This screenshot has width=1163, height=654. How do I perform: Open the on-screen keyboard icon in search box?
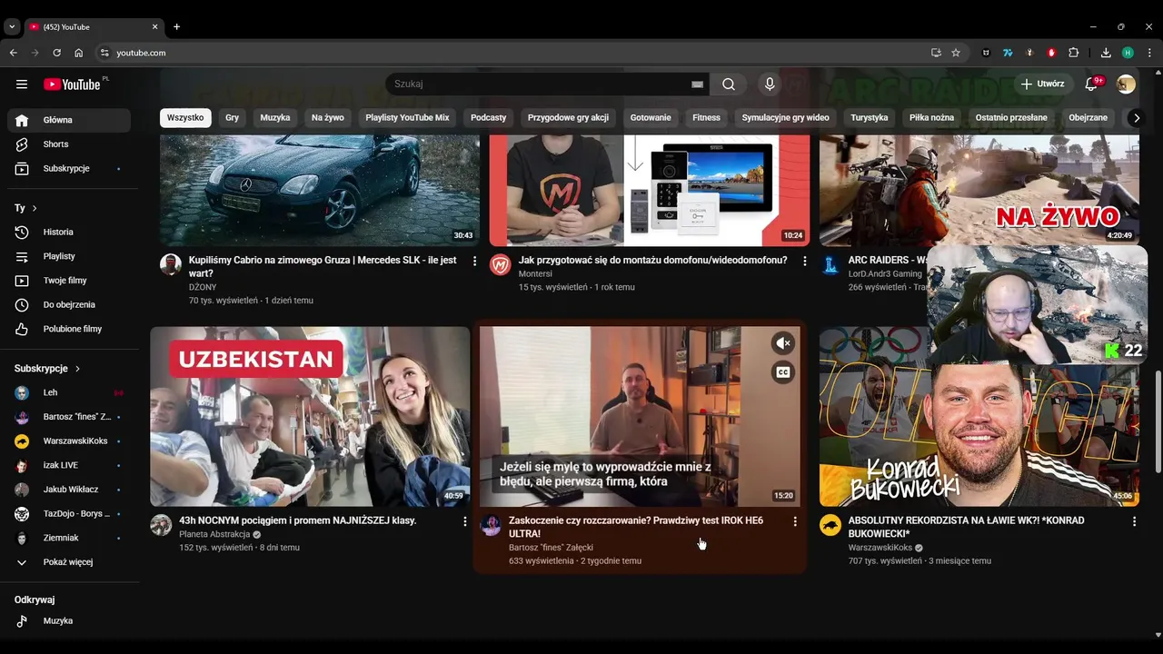point(697,84)
